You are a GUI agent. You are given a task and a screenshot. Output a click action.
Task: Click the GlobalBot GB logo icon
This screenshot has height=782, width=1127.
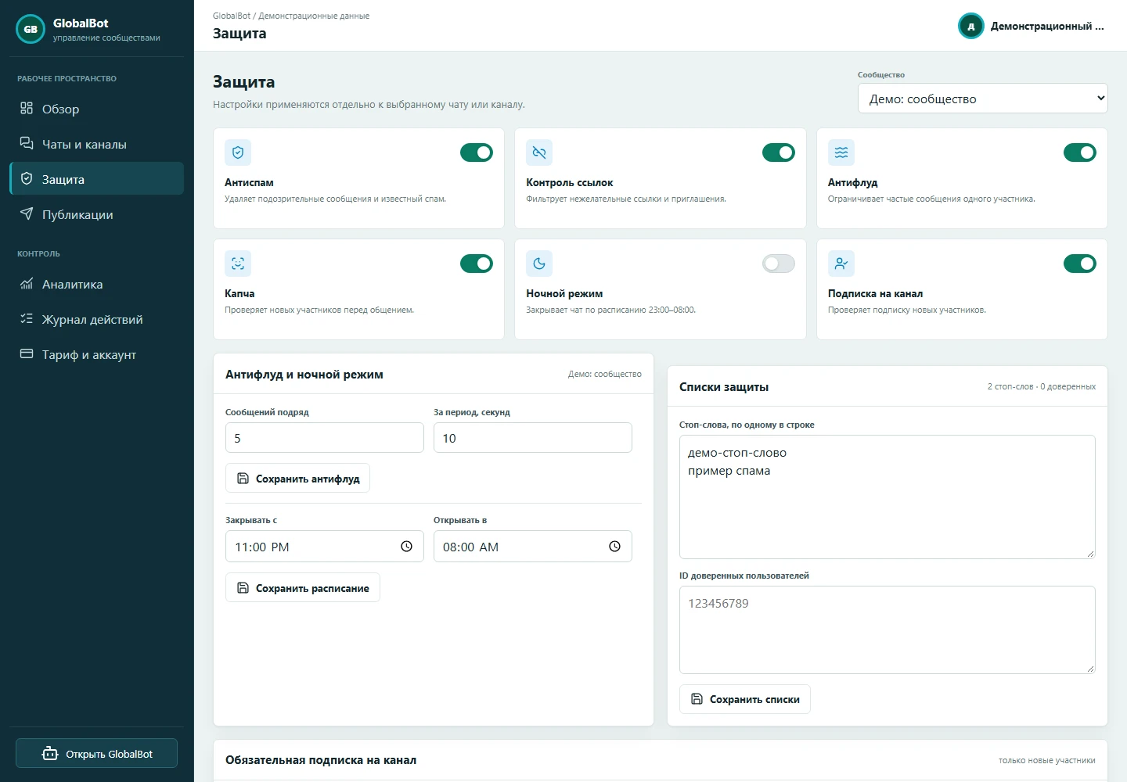[31, 29]
